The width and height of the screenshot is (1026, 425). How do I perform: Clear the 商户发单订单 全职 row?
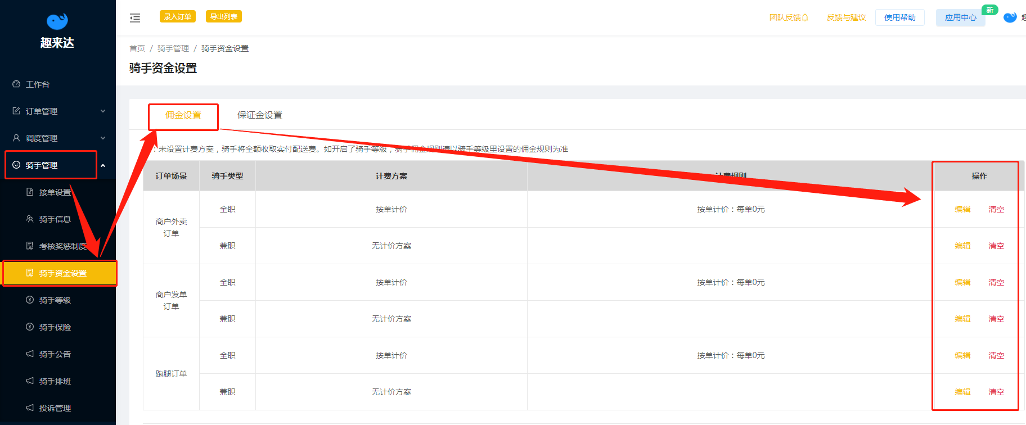click(x=996, y=282)
